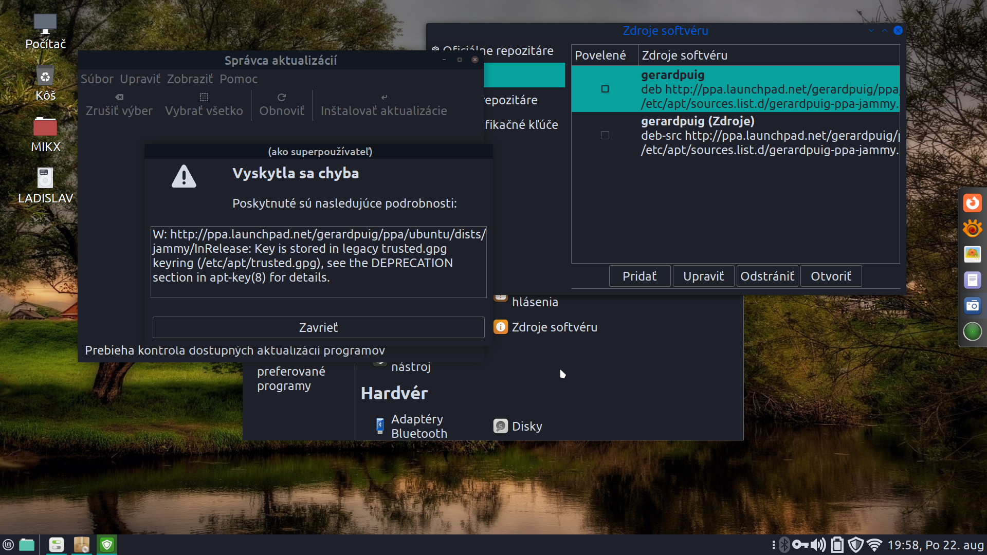The height and width of the screenshot is (555, 987).
Task: Open the Zobraziť menu
Action: 190,79
